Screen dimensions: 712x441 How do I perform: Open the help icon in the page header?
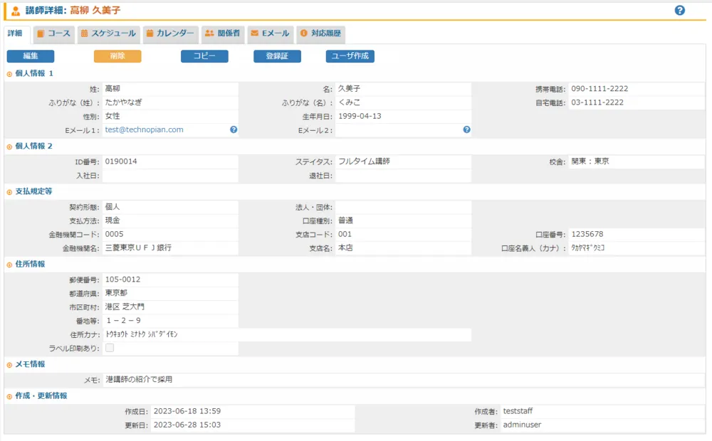coord(679,11)
